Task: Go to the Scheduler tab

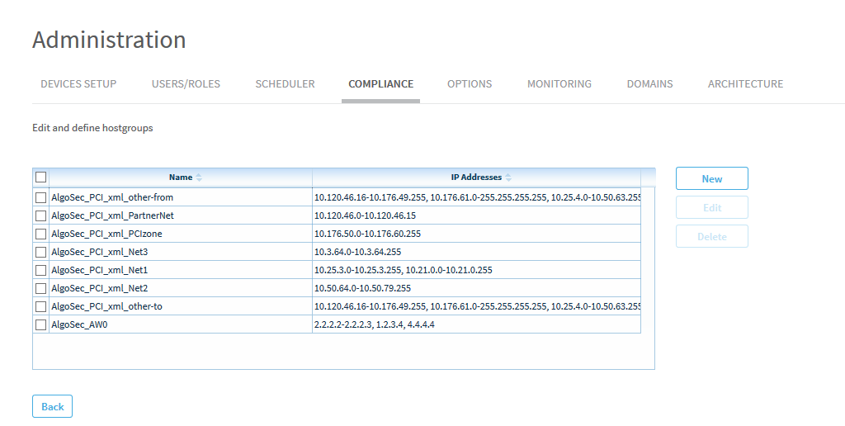Action: [285, 84]
